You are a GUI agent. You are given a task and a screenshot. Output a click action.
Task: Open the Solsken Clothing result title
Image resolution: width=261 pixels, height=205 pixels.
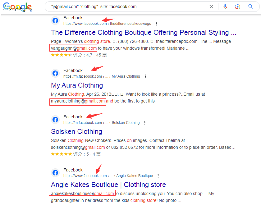click(x=76, y=132)
